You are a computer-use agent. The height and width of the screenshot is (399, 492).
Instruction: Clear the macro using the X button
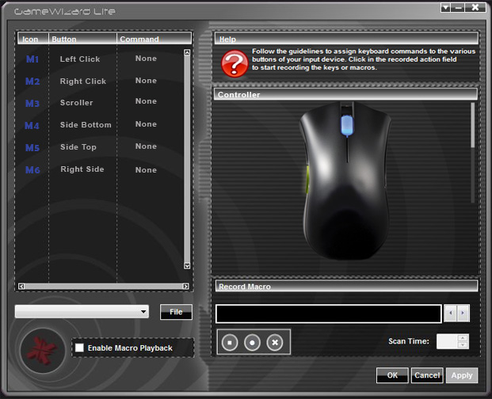pos(275,342)
